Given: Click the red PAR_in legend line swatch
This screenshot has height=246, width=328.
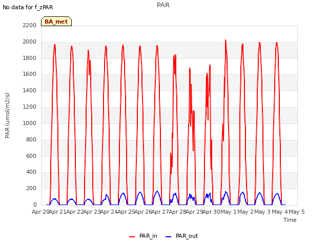Looking at the screenshot, I should pos(132,237).
